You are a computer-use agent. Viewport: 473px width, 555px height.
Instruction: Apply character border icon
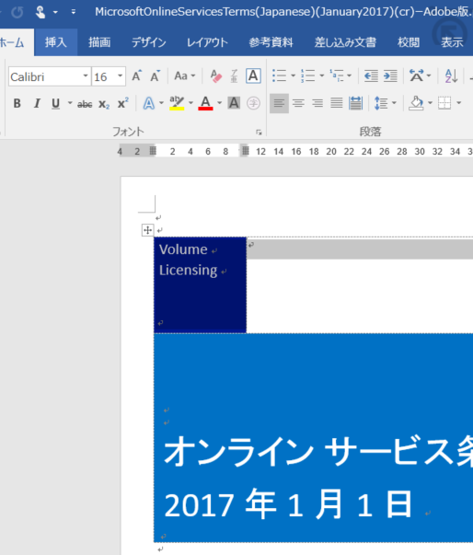pyautogui.click(x=253, y=75)
